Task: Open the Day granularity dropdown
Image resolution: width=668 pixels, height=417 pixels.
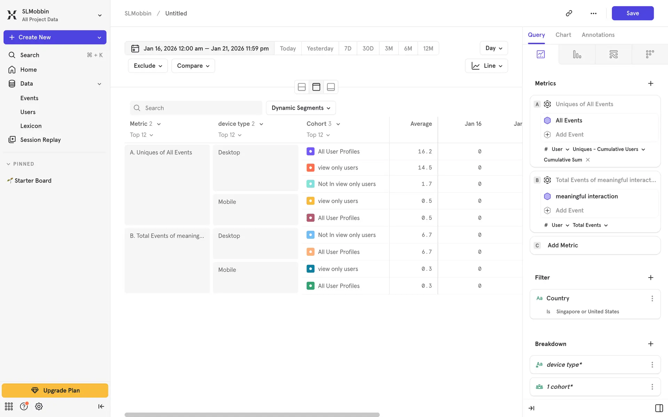Action: (494, 48)
